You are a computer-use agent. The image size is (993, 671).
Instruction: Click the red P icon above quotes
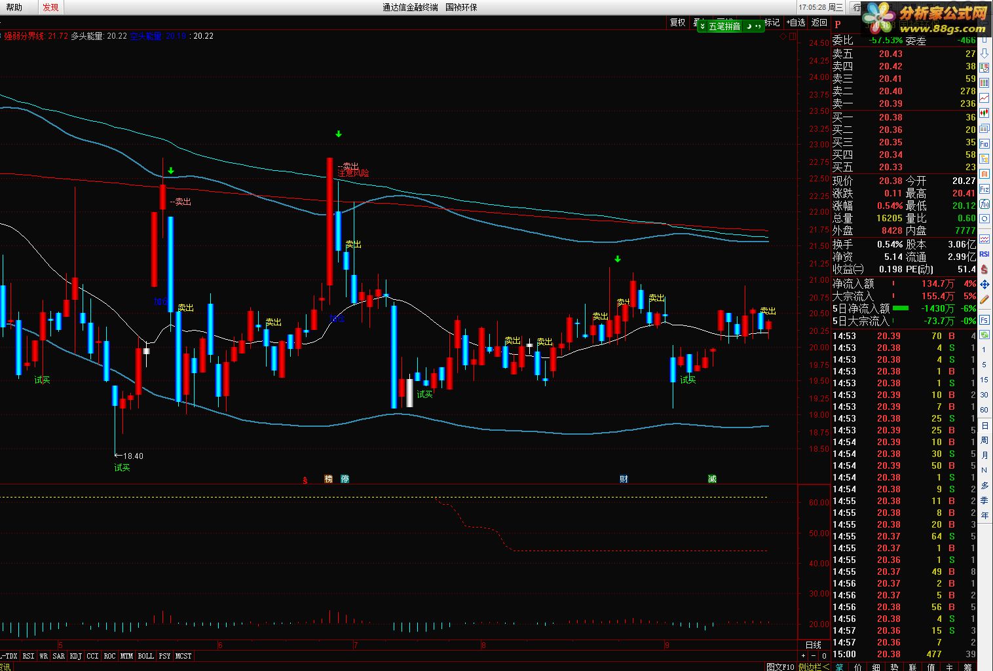click(x=838, y=24)
